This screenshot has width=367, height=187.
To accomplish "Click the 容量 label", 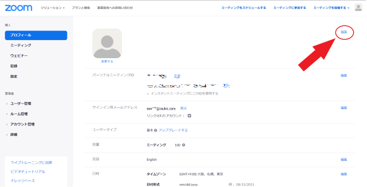I will [96, 145].
